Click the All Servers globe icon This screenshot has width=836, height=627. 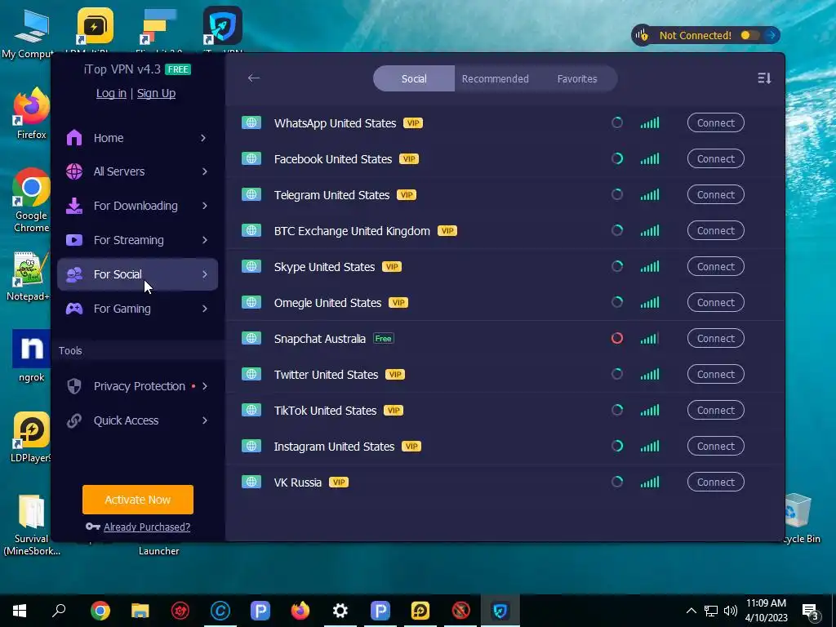click(74, 171)
